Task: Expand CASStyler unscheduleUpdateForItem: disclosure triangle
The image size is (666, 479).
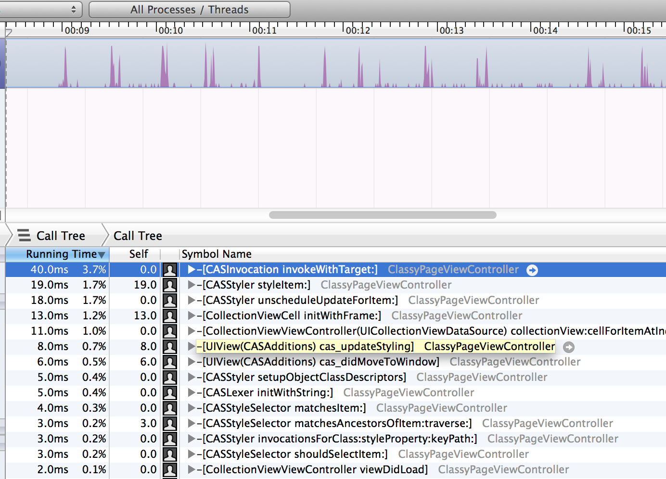Action: tap(192, 300)
